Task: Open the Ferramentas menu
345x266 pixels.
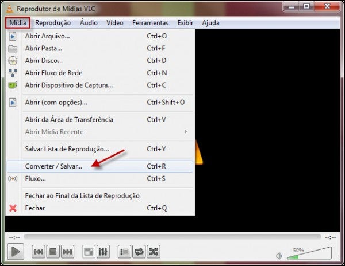Action: [150, 23]
